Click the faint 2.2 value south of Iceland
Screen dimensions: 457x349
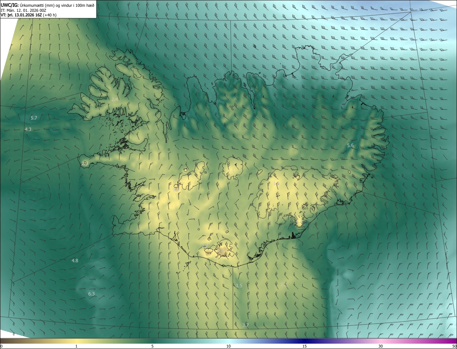point(283,284)
